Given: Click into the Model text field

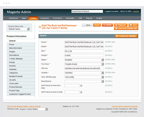Looking at the screenshot, I should click(x=84, y=47).
